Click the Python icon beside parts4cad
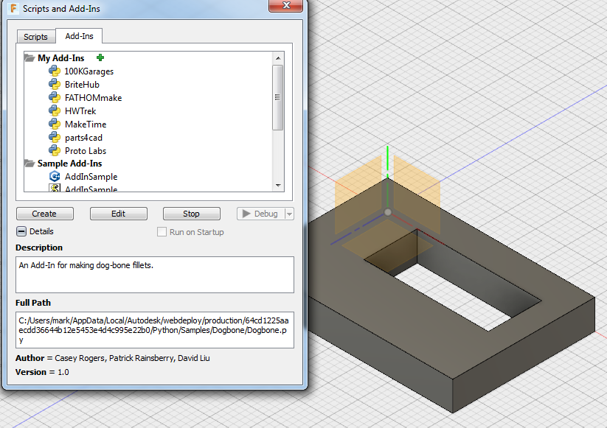Image resolution: width=607 pixels, height=428 pixels. 54,137
